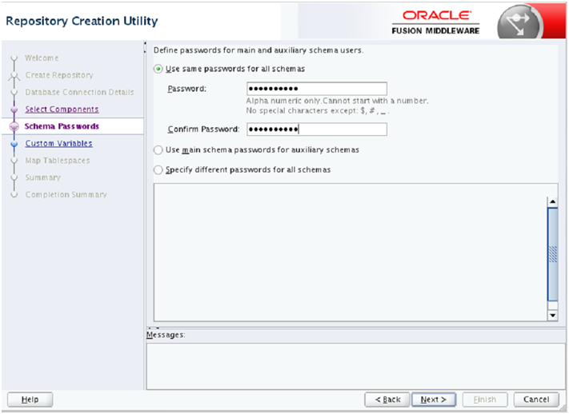Click the 'No special characters except' hint text
The width and height of the screenshot is (569, 414).
(x=318, y=110)
